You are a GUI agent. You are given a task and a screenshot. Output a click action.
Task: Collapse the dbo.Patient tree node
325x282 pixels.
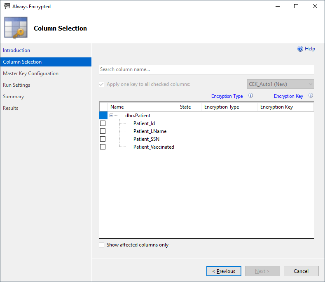point(111,116)
